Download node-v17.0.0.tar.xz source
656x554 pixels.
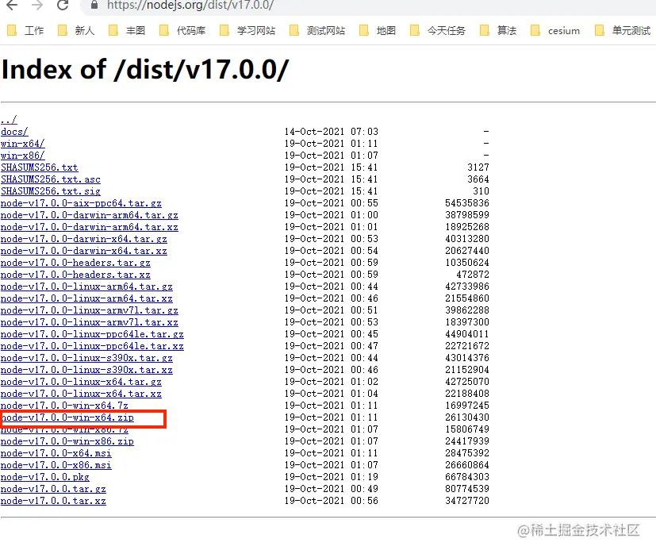(x=53, y=502)
